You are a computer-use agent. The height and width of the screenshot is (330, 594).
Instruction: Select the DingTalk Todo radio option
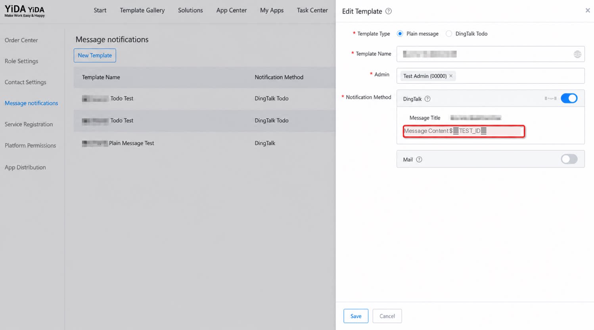(449, 34)
